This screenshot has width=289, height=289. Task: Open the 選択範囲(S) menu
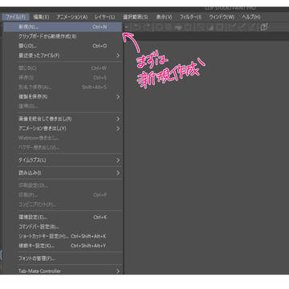point(135,17)
